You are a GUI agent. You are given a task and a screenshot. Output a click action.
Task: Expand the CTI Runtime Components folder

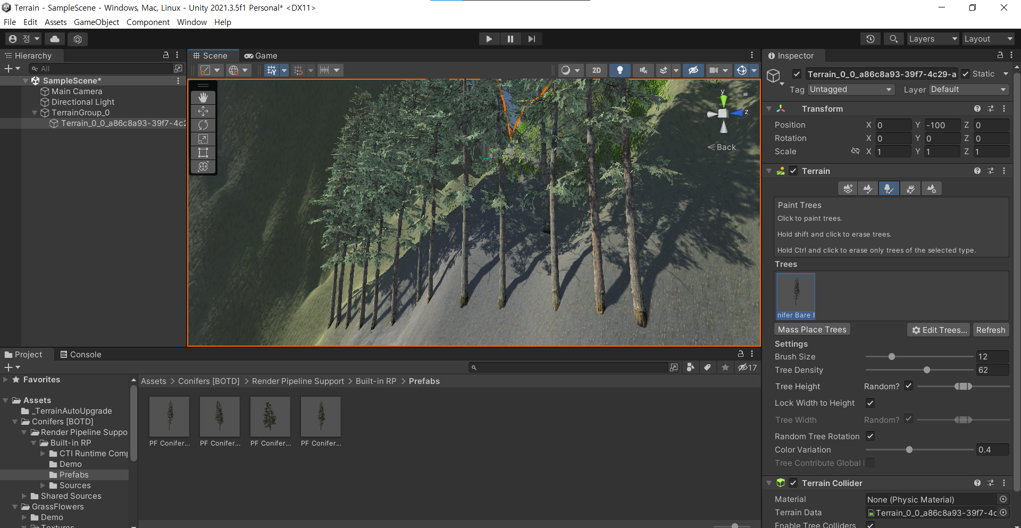(x=43, y=454)
